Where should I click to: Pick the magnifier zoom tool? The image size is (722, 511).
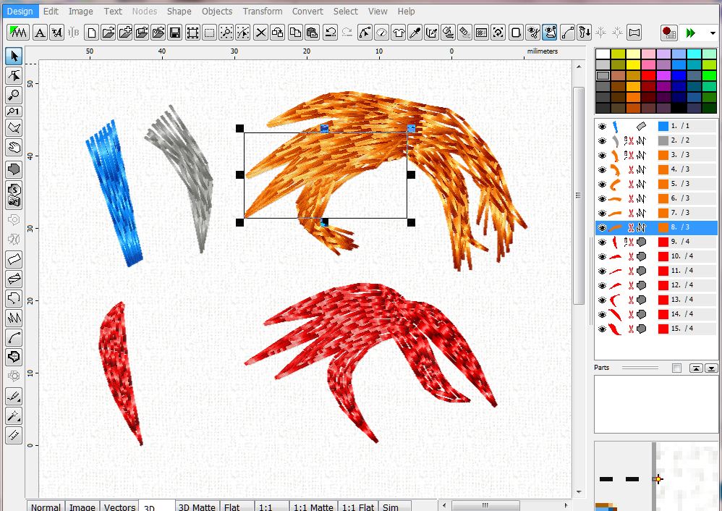(14, 95)
